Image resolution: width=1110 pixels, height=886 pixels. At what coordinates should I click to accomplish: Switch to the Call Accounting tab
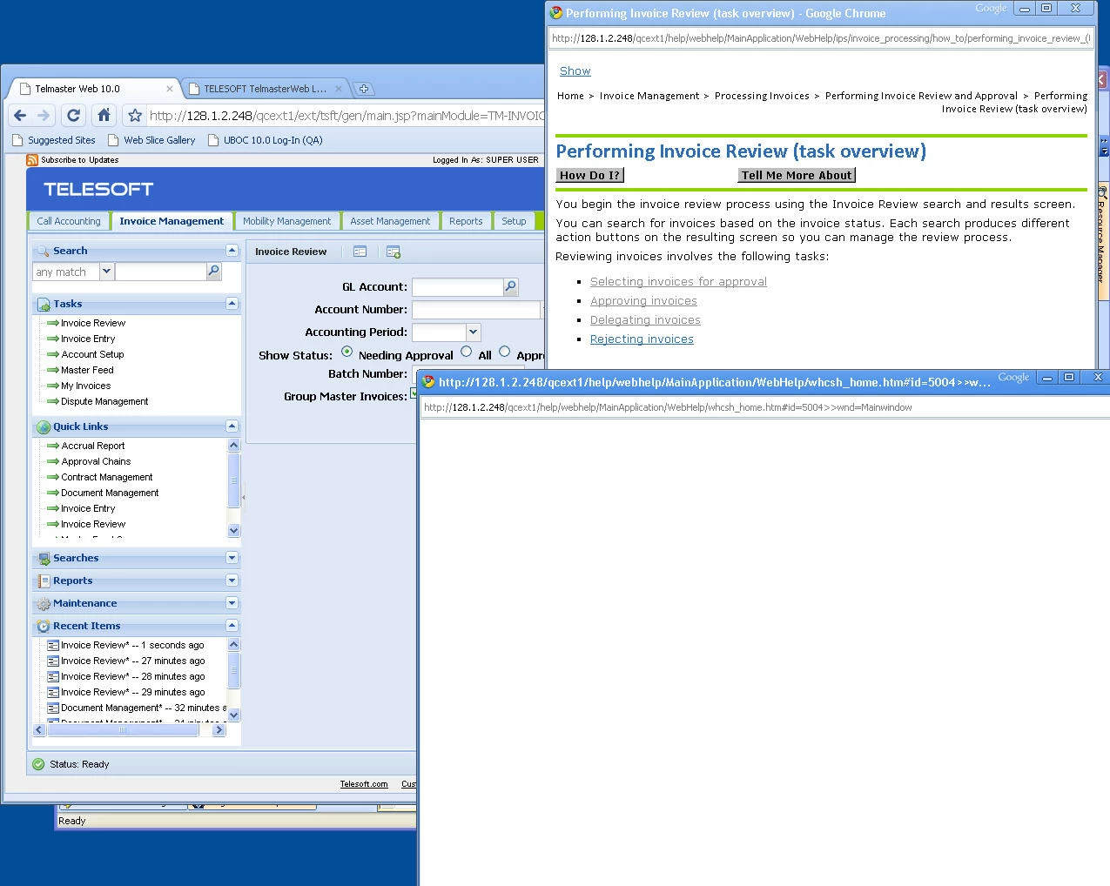click(x=69, y=221)
